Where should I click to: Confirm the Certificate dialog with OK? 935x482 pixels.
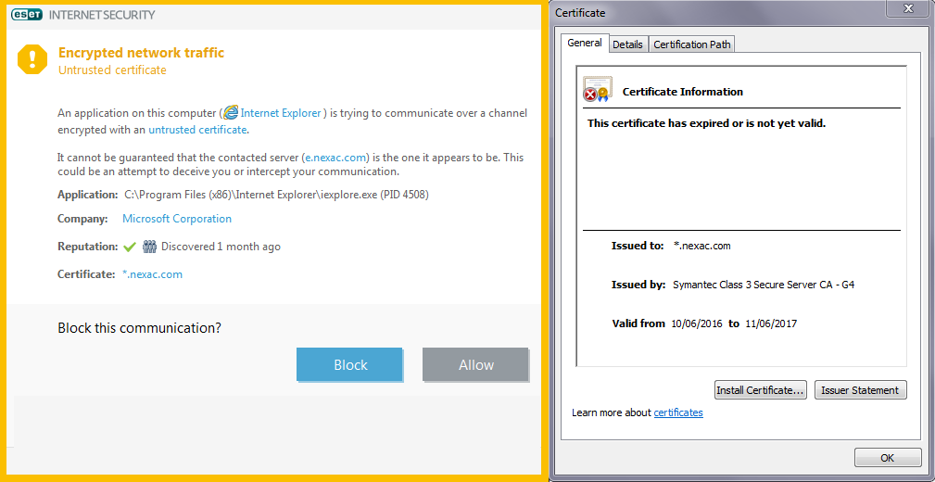[x=888, y=458]
